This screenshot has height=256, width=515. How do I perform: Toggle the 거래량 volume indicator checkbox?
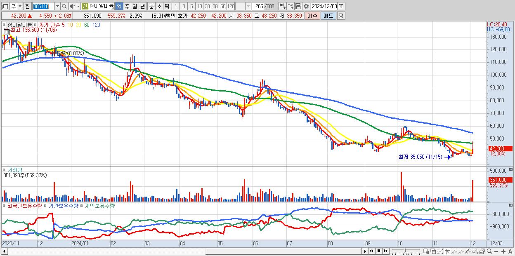coord(4,170)
